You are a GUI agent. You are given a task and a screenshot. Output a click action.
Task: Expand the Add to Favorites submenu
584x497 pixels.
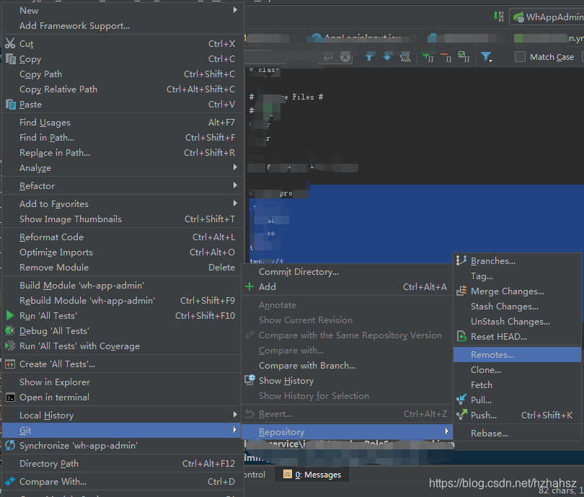tap(123, 203)
